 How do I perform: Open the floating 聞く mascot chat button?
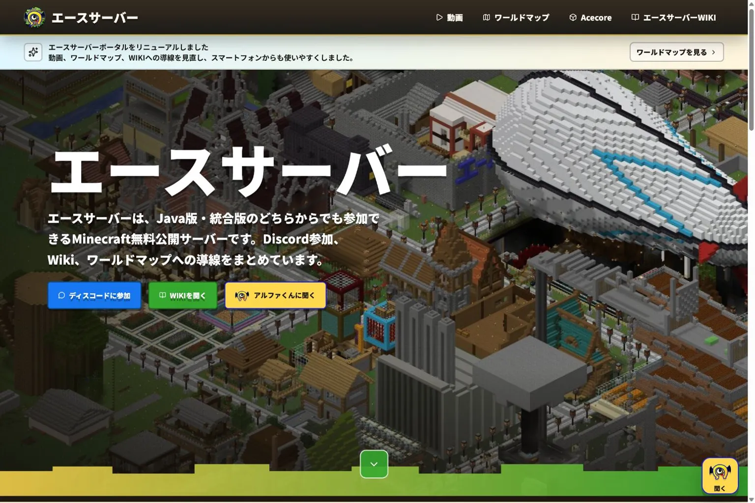(720, 475)
